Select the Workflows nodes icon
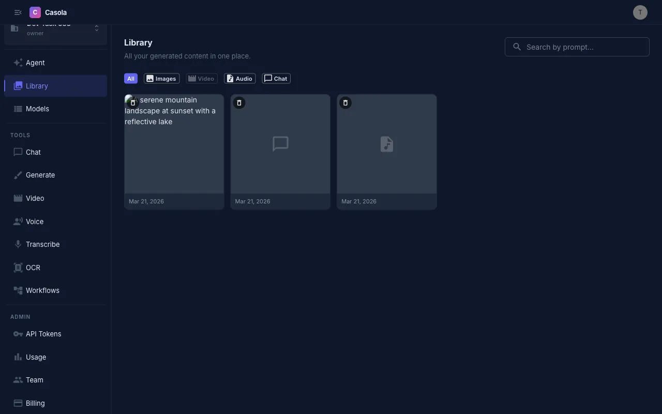 pos(18,290)
